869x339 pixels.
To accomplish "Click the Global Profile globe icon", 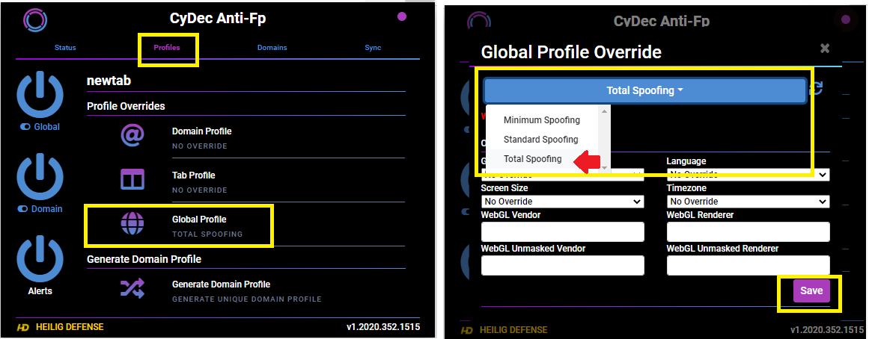I will pyautogui.click(x=132, y=224).
